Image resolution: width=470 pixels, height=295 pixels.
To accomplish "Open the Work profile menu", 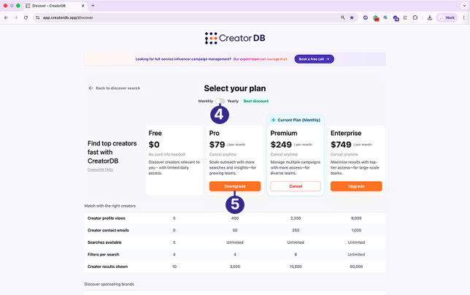I will (x=447, y=18).
